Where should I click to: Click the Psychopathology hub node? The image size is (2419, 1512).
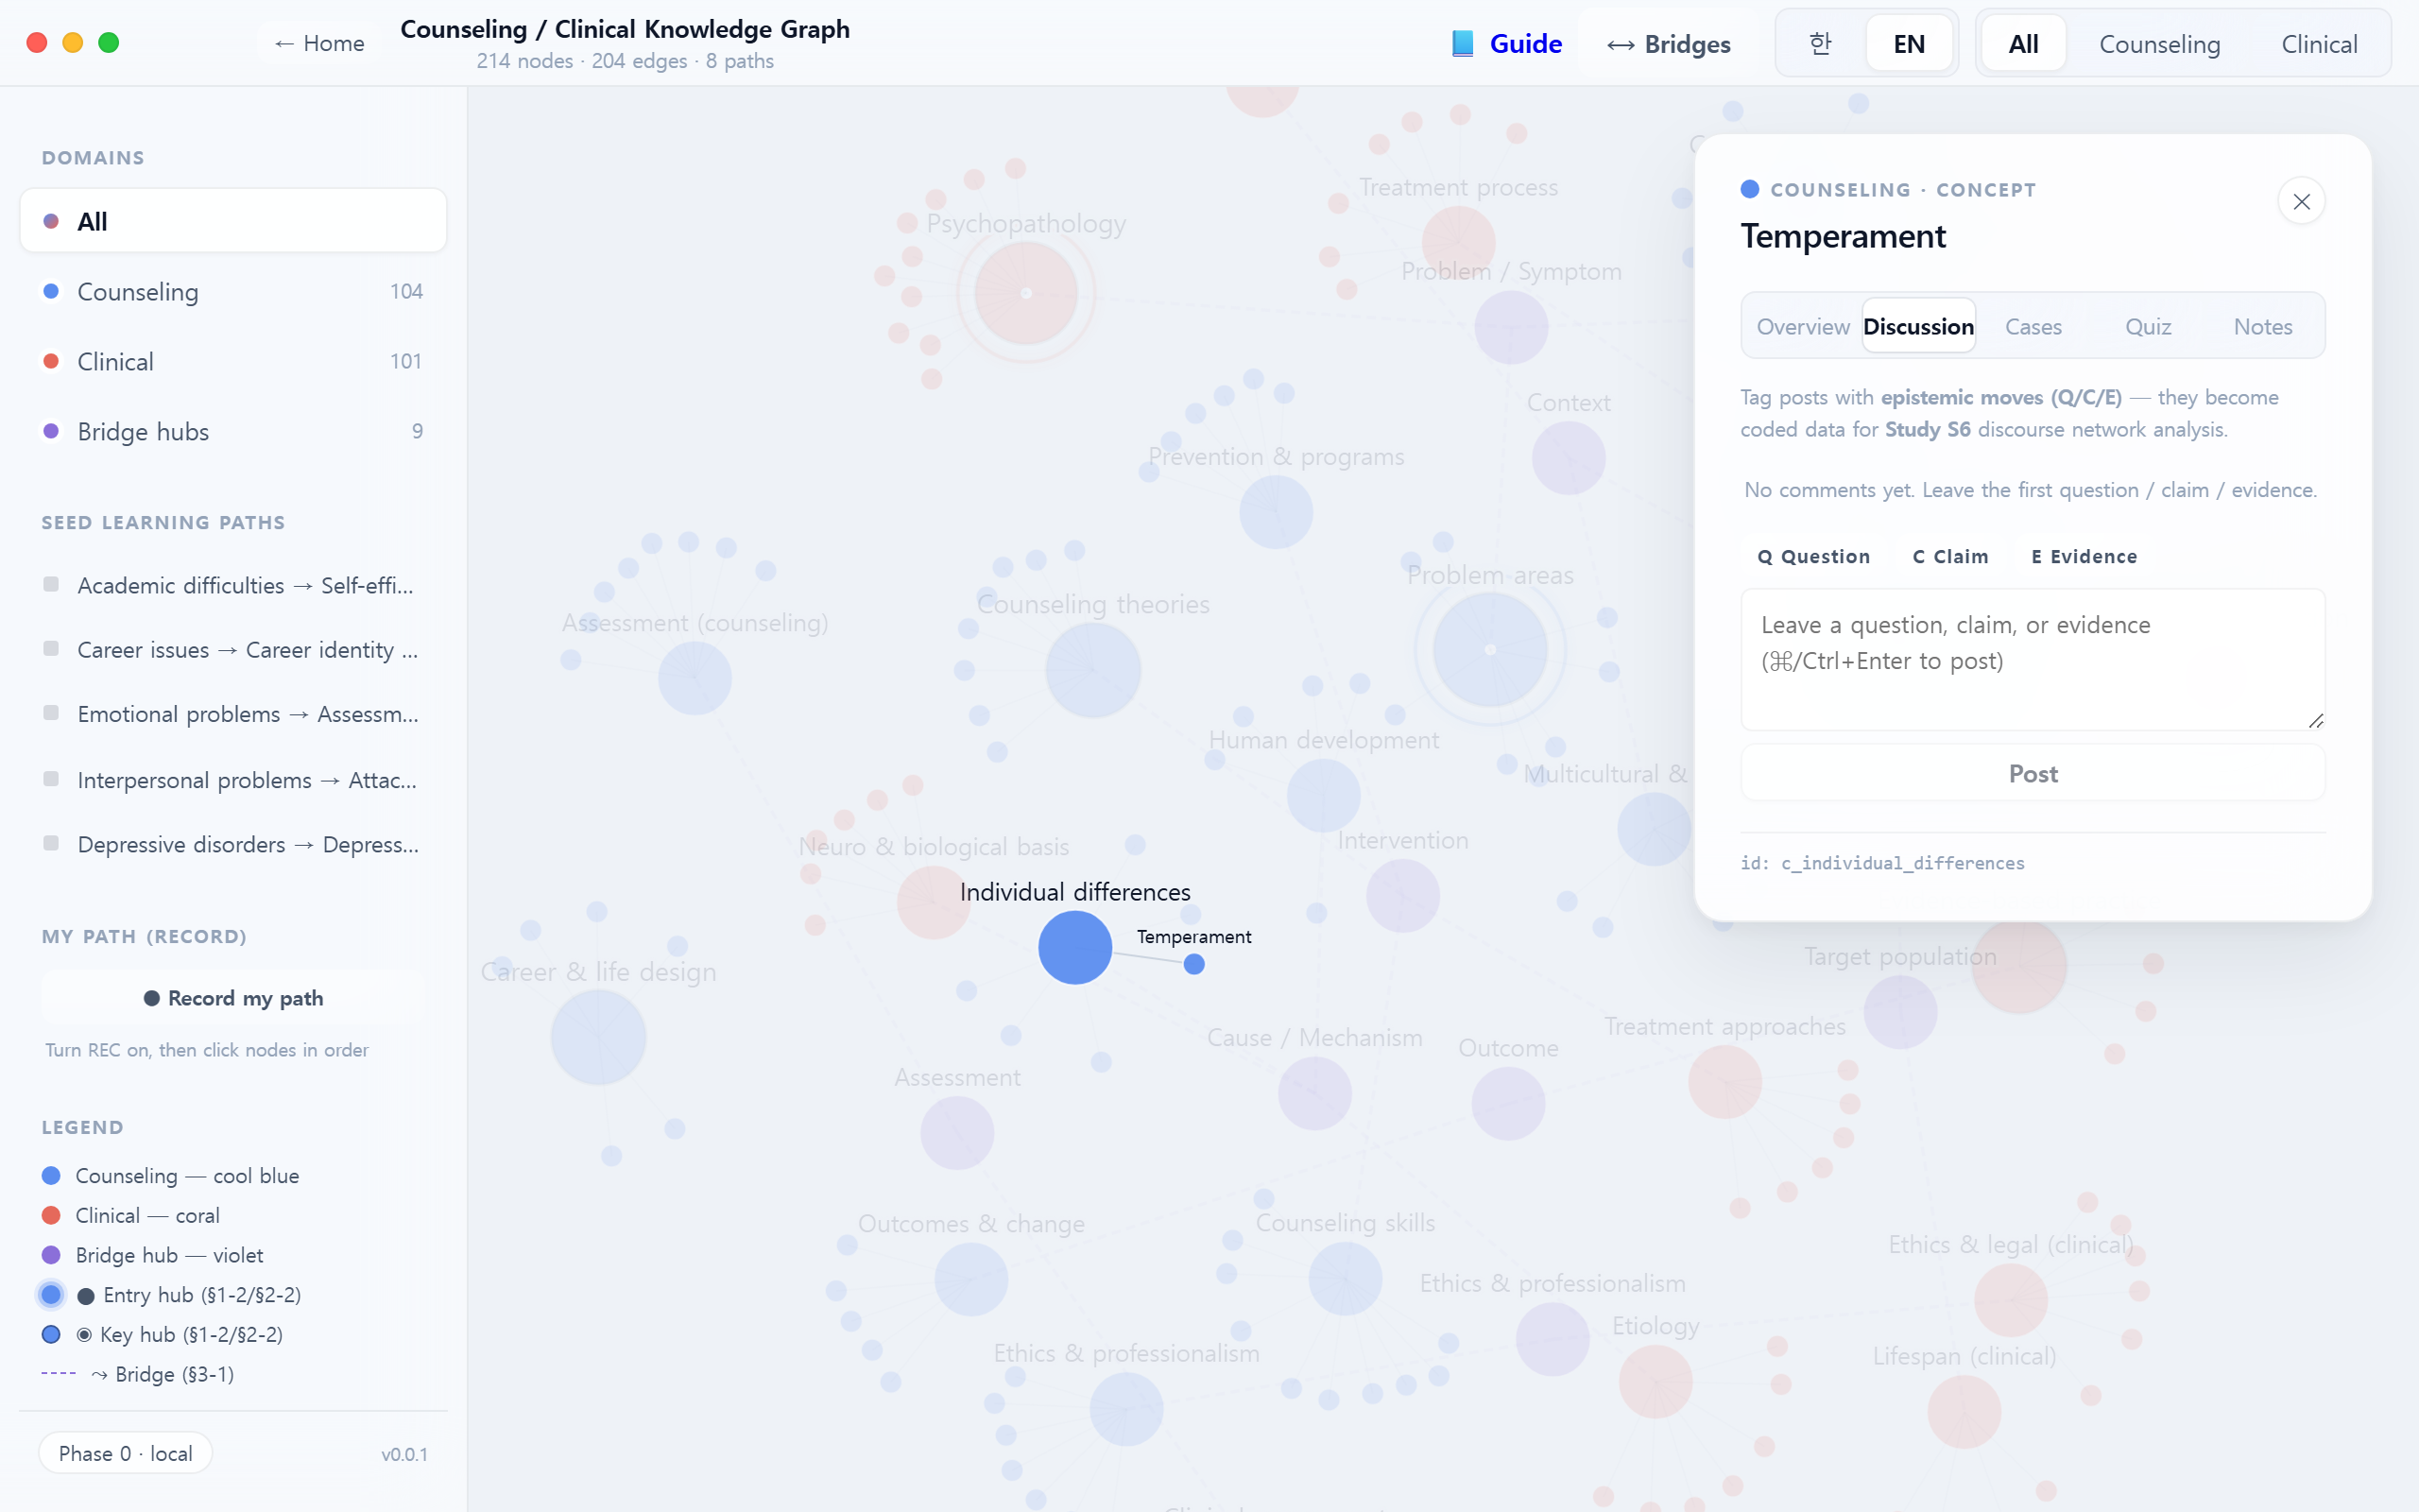click(x=1025, y=293)
